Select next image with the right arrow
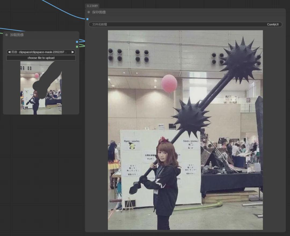The height and width of the screenshot is (236, 290). tap(73, 52)
